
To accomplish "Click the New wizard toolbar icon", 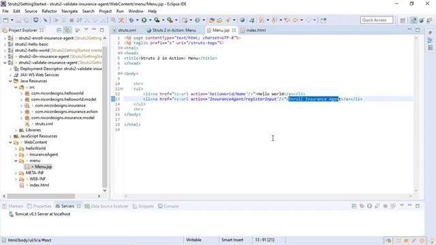I will point(5,20).
